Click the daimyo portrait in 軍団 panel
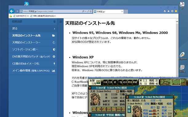The width and height of the screenshot is (188, 117). [x=95, y=99]
